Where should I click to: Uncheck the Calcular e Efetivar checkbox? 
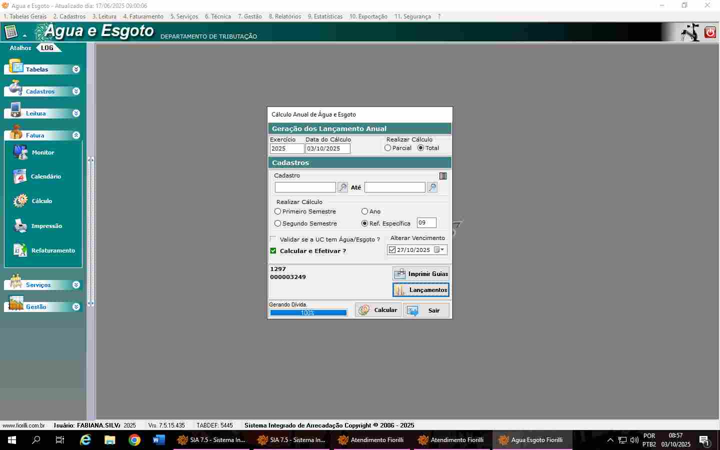(x=273, y=251)
